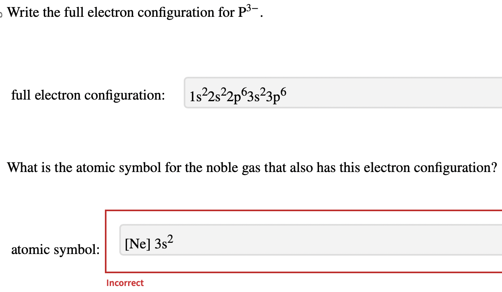Click inside the atomic symbol answer box

(x=280, y=240)
